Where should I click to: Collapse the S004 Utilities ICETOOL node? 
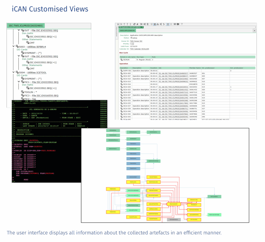coord(13,72)
